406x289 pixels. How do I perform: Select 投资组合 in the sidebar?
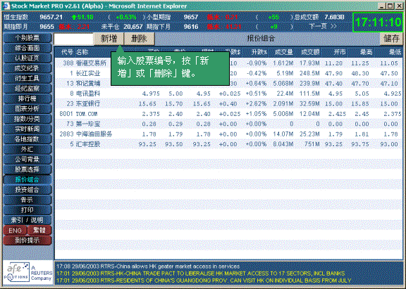(x=27, y=190)
